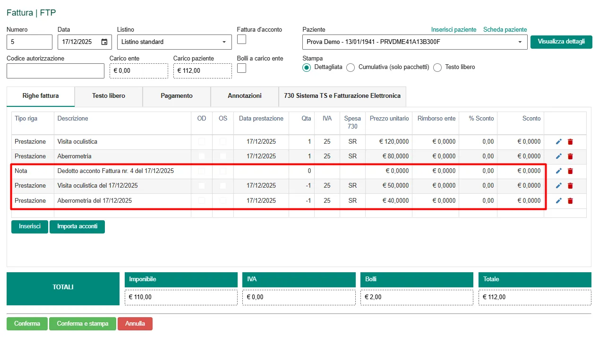Open the calendar picker in Data field
Viewport: 599px width, 337px height.
[x=104, y=42]
